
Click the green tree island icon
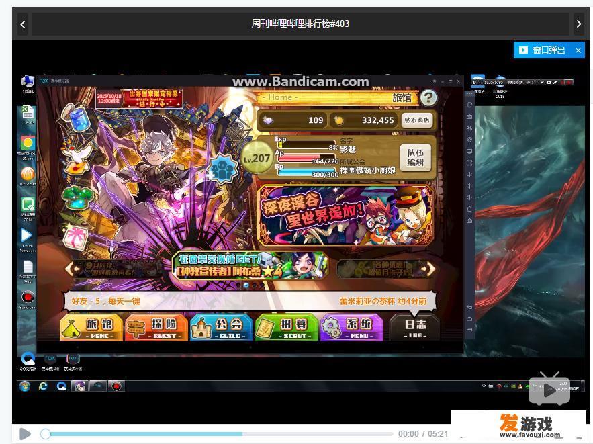[x=77, y=199]
